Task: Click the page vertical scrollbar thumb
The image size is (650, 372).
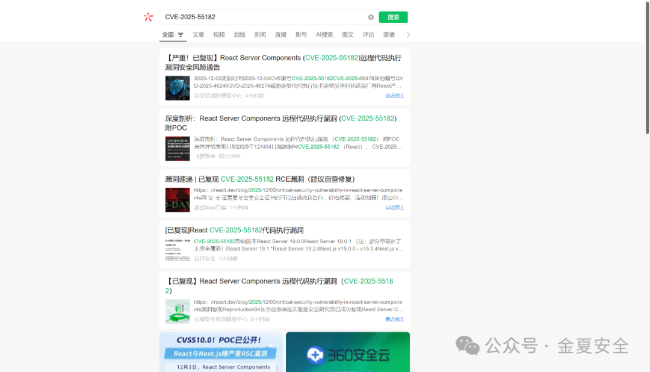Action: coord(647,67)
